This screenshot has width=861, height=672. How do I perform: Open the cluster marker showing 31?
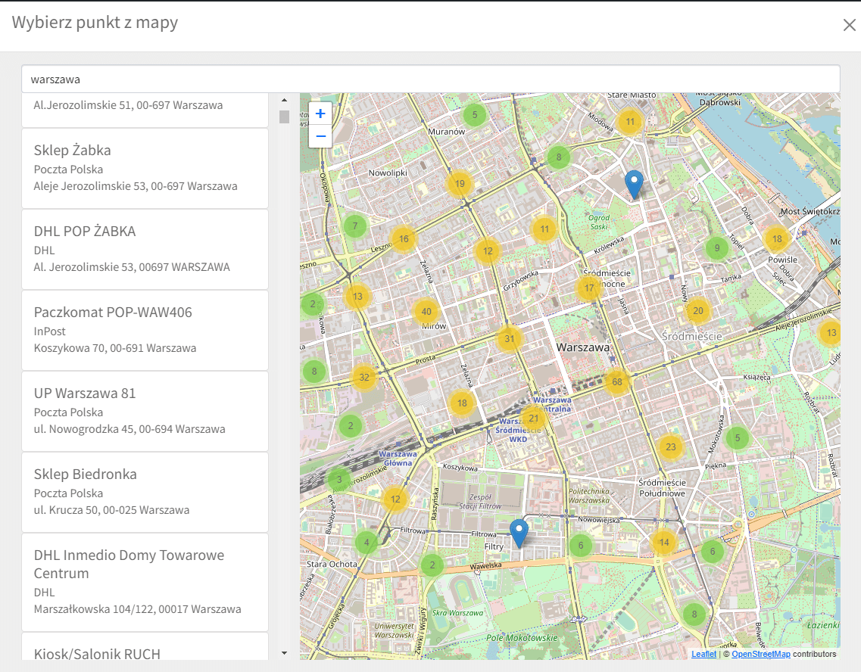tap(510, 338)
